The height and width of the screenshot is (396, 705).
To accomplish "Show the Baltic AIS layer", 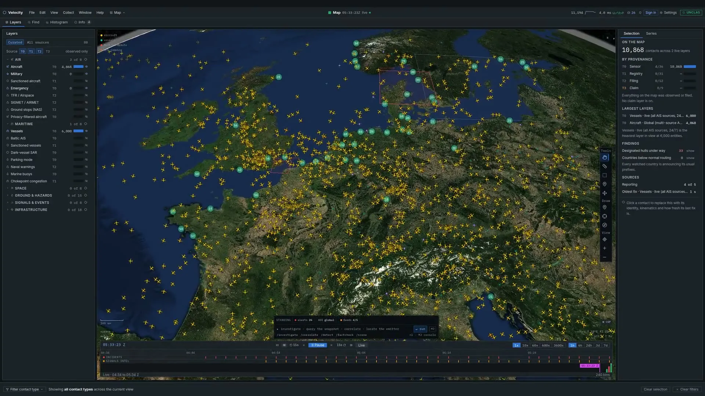I will [x=87, y=138].
